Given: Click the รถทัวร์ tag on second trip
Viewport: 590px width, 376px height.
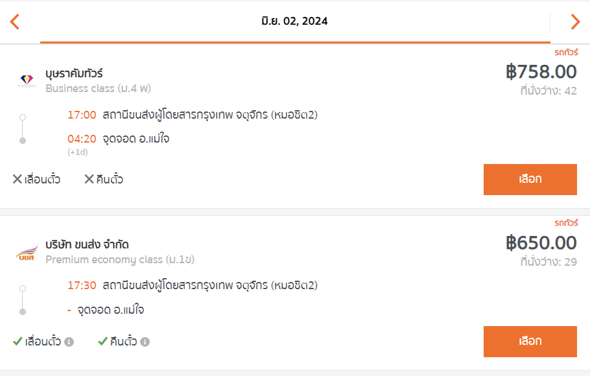Looking at the screenshot, I should point(566,223).
